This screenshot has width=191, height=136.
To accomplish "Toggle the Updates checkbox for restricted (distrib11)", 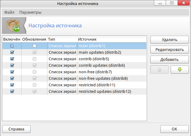I will click(35, 85).
